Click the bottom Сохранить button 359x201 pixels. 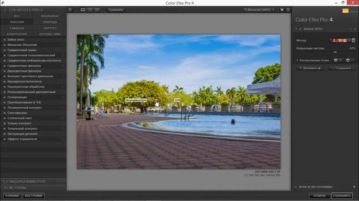[x=342, y=196]
